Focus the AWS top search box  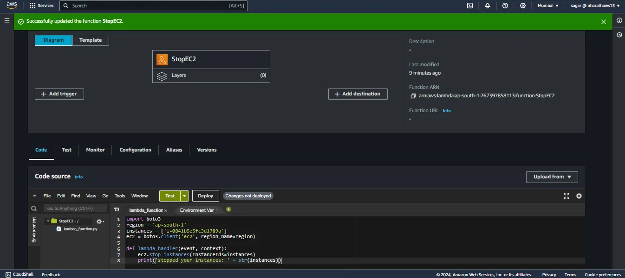click(154, 6)
